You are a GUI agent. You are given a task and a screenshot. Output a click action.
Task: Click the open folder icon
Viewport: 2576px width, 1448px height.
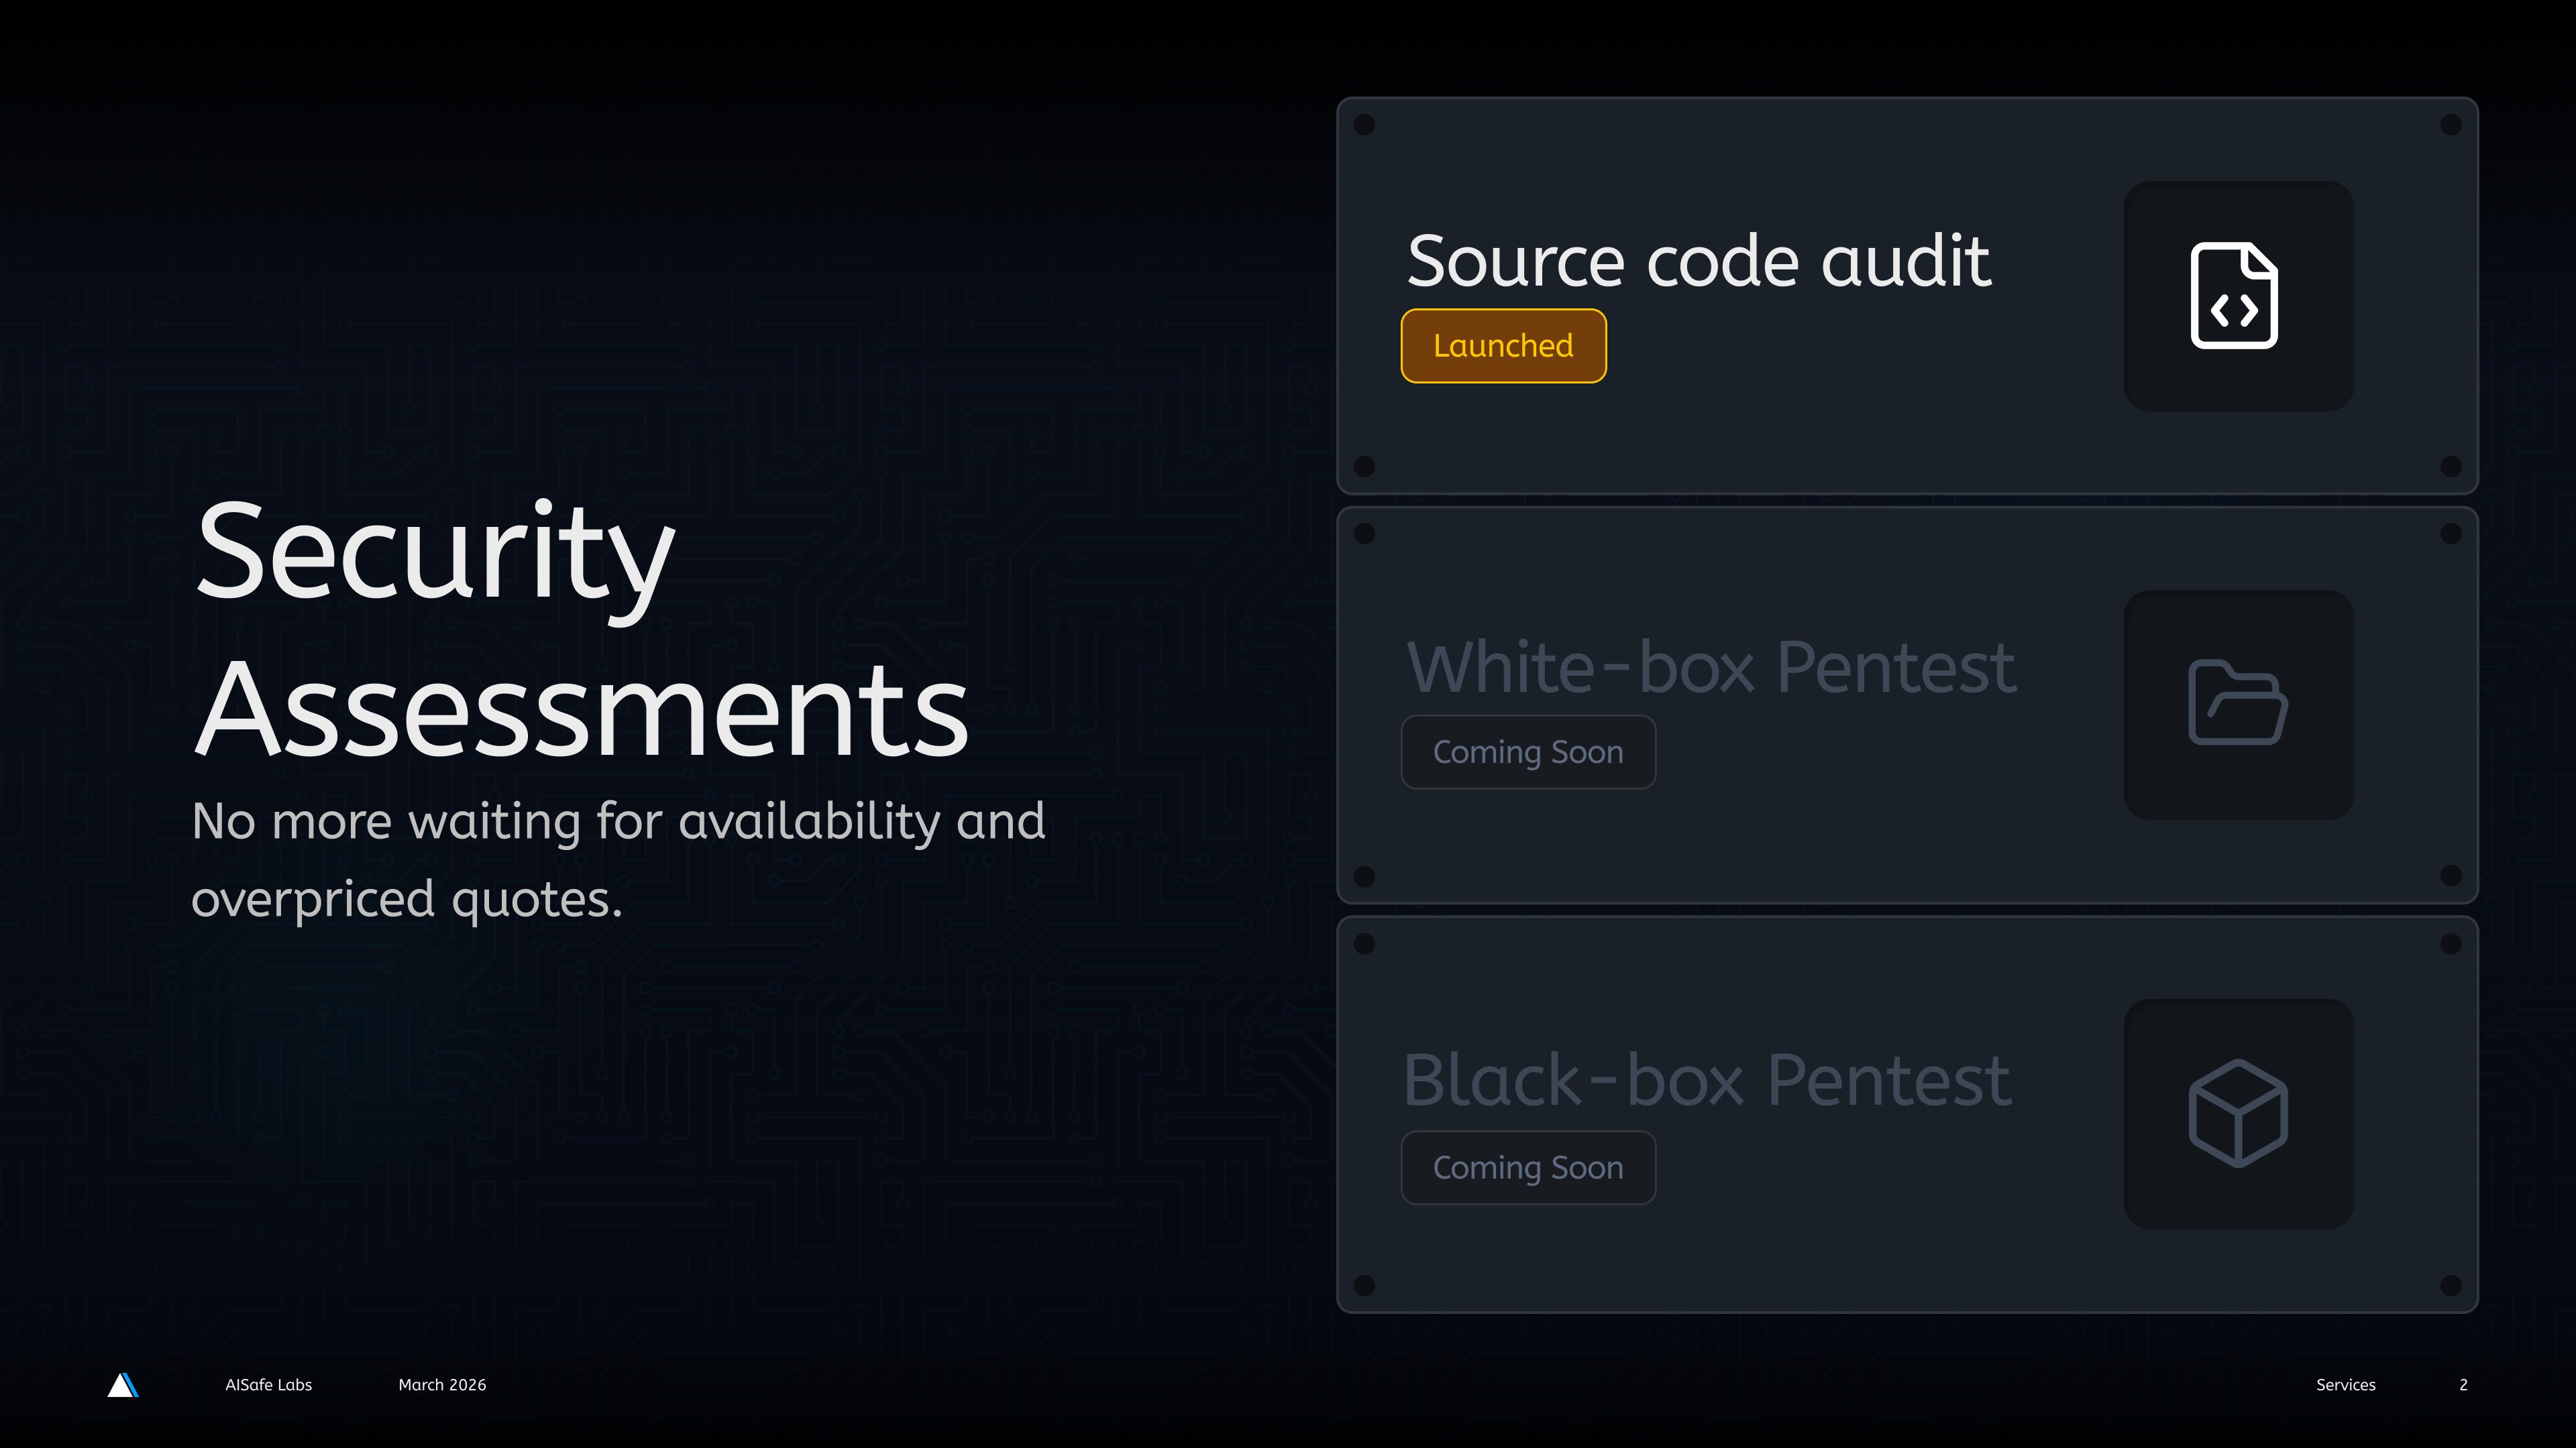tap(2237, 703)
